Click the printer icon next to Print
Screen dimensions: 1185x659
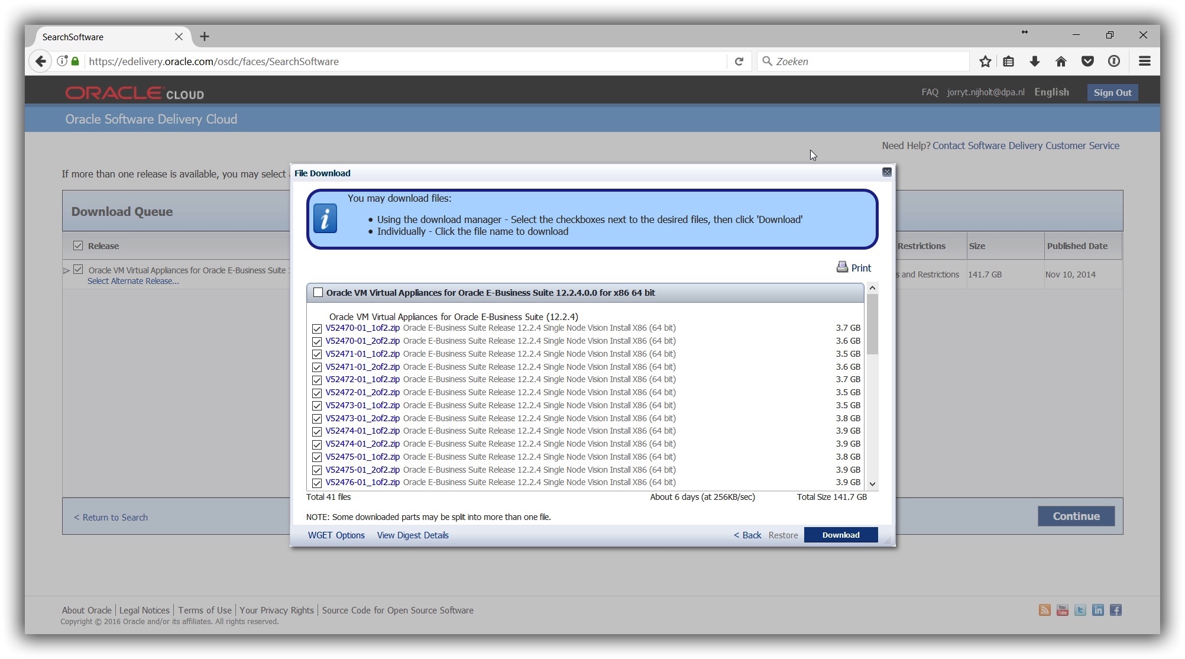(842, 267)
